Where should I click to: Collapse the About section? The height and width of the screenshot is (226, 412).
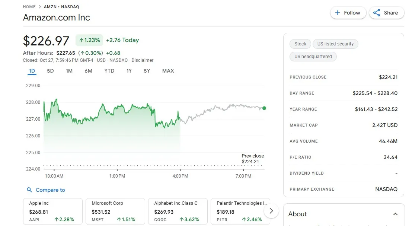(395, 214)
